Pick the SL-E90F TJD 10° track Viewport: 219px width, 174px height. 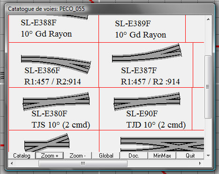(145, 109)
